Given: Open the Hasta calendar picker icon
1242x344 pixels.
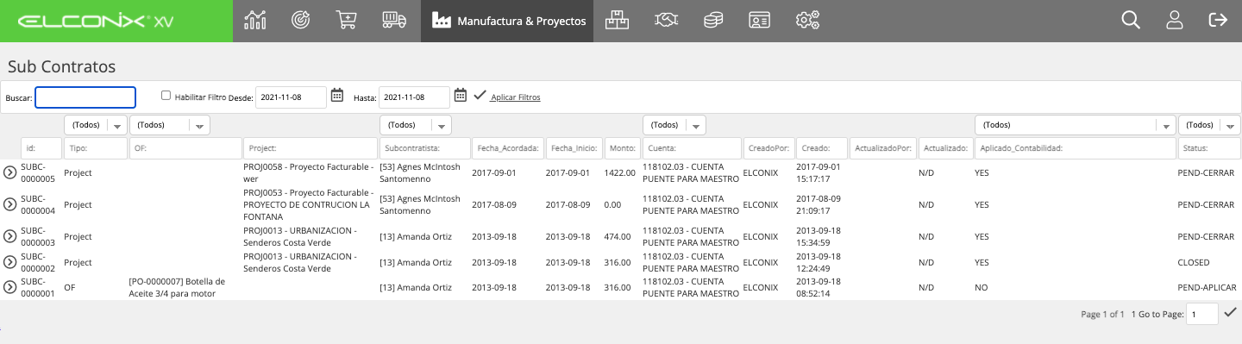Looking at the screenshot, I should pos(461,96).
